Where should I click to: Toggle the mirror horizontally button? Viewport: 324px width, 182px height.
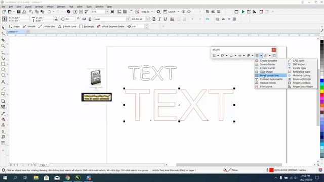(84, 19)
